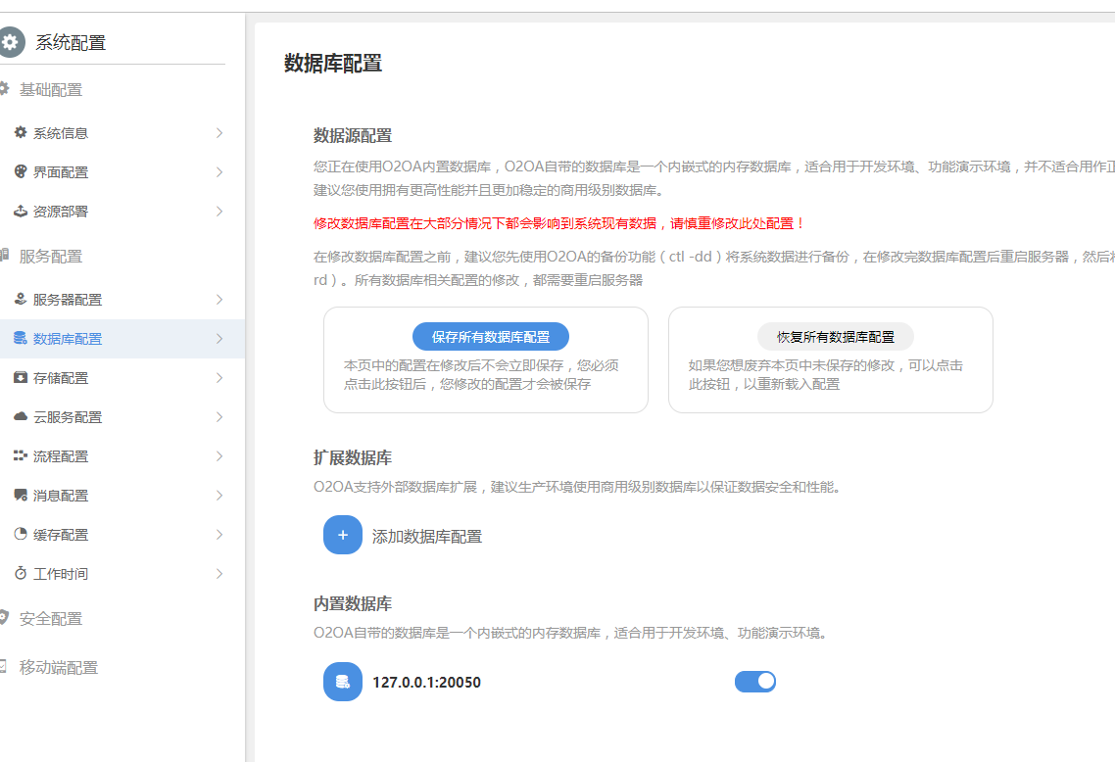Click the database icon next to 数据库配置

[21, 338]
